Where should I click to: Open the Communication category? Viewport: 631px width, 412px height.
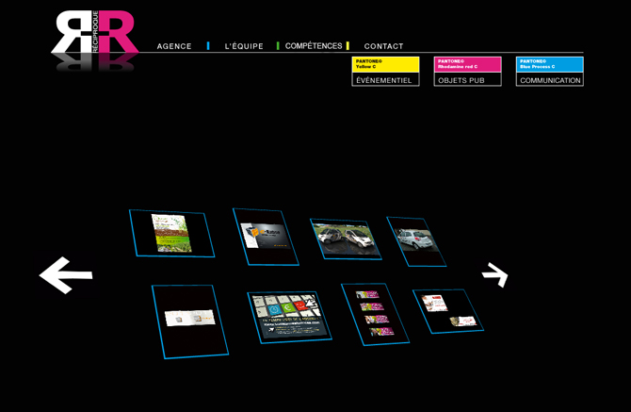point(549,80)
